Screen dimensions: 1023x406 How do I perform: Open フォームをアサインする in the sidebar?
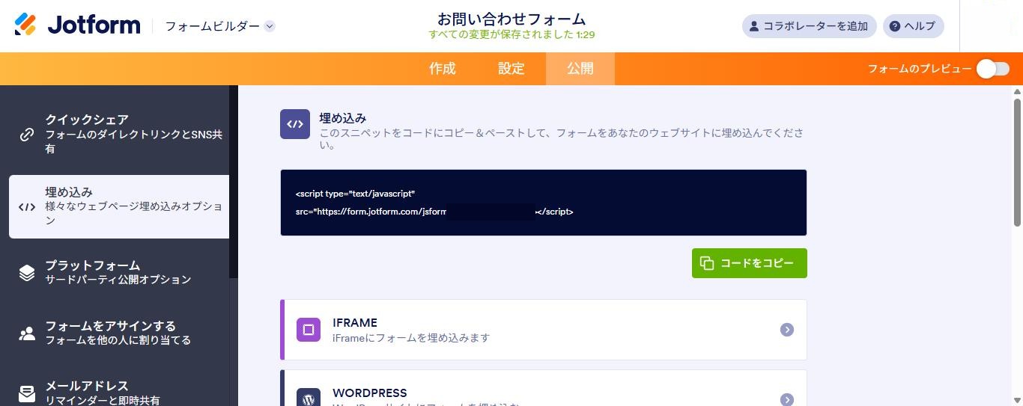pos(119,333)
